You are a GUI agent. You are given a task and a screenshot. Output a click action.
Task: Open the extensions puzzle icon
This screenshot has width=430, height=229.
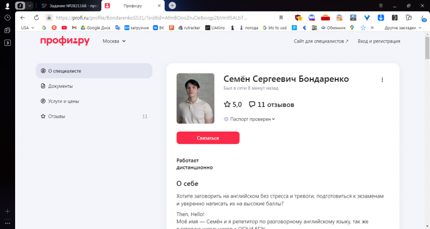pyautogui.click(x=409, y=18)
